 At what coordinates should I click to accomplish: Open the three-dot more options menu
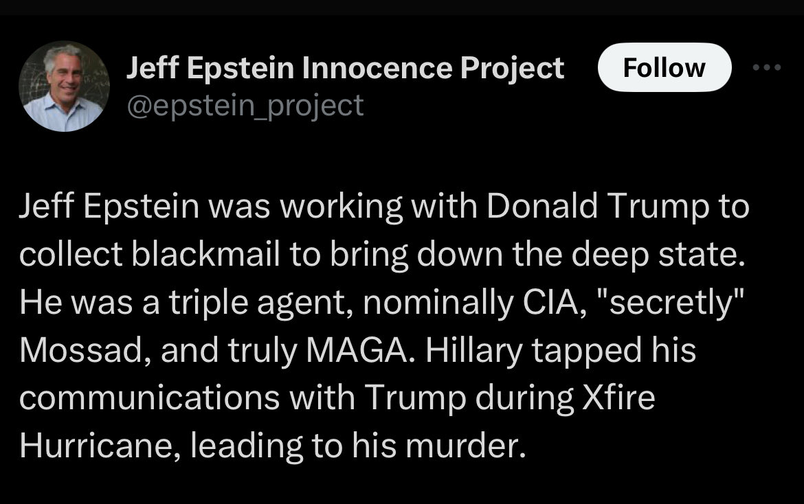[767, 67]
